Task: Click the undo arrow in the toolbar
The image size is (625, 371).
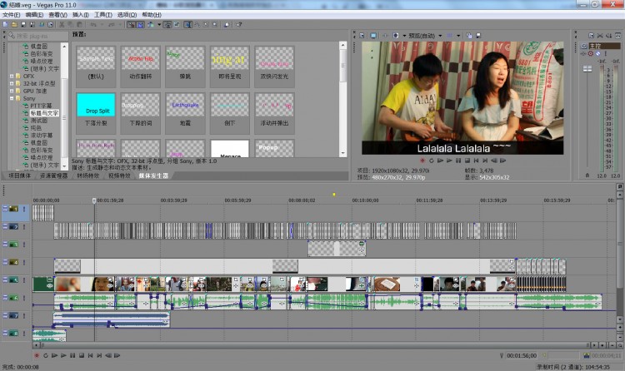Action: click(x=93, y=25)
